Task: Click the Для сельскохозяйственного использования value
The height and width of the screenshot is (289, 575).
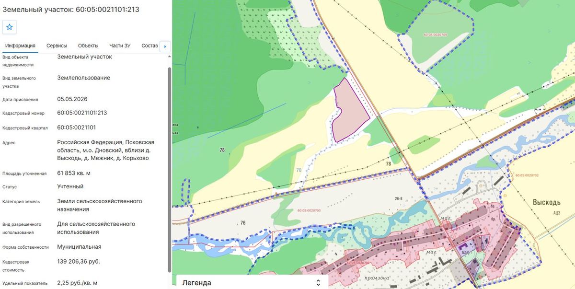Action: click(96, 228)
